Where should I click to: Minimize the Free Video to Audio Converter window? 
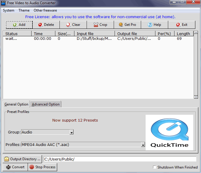click(174, 2)
